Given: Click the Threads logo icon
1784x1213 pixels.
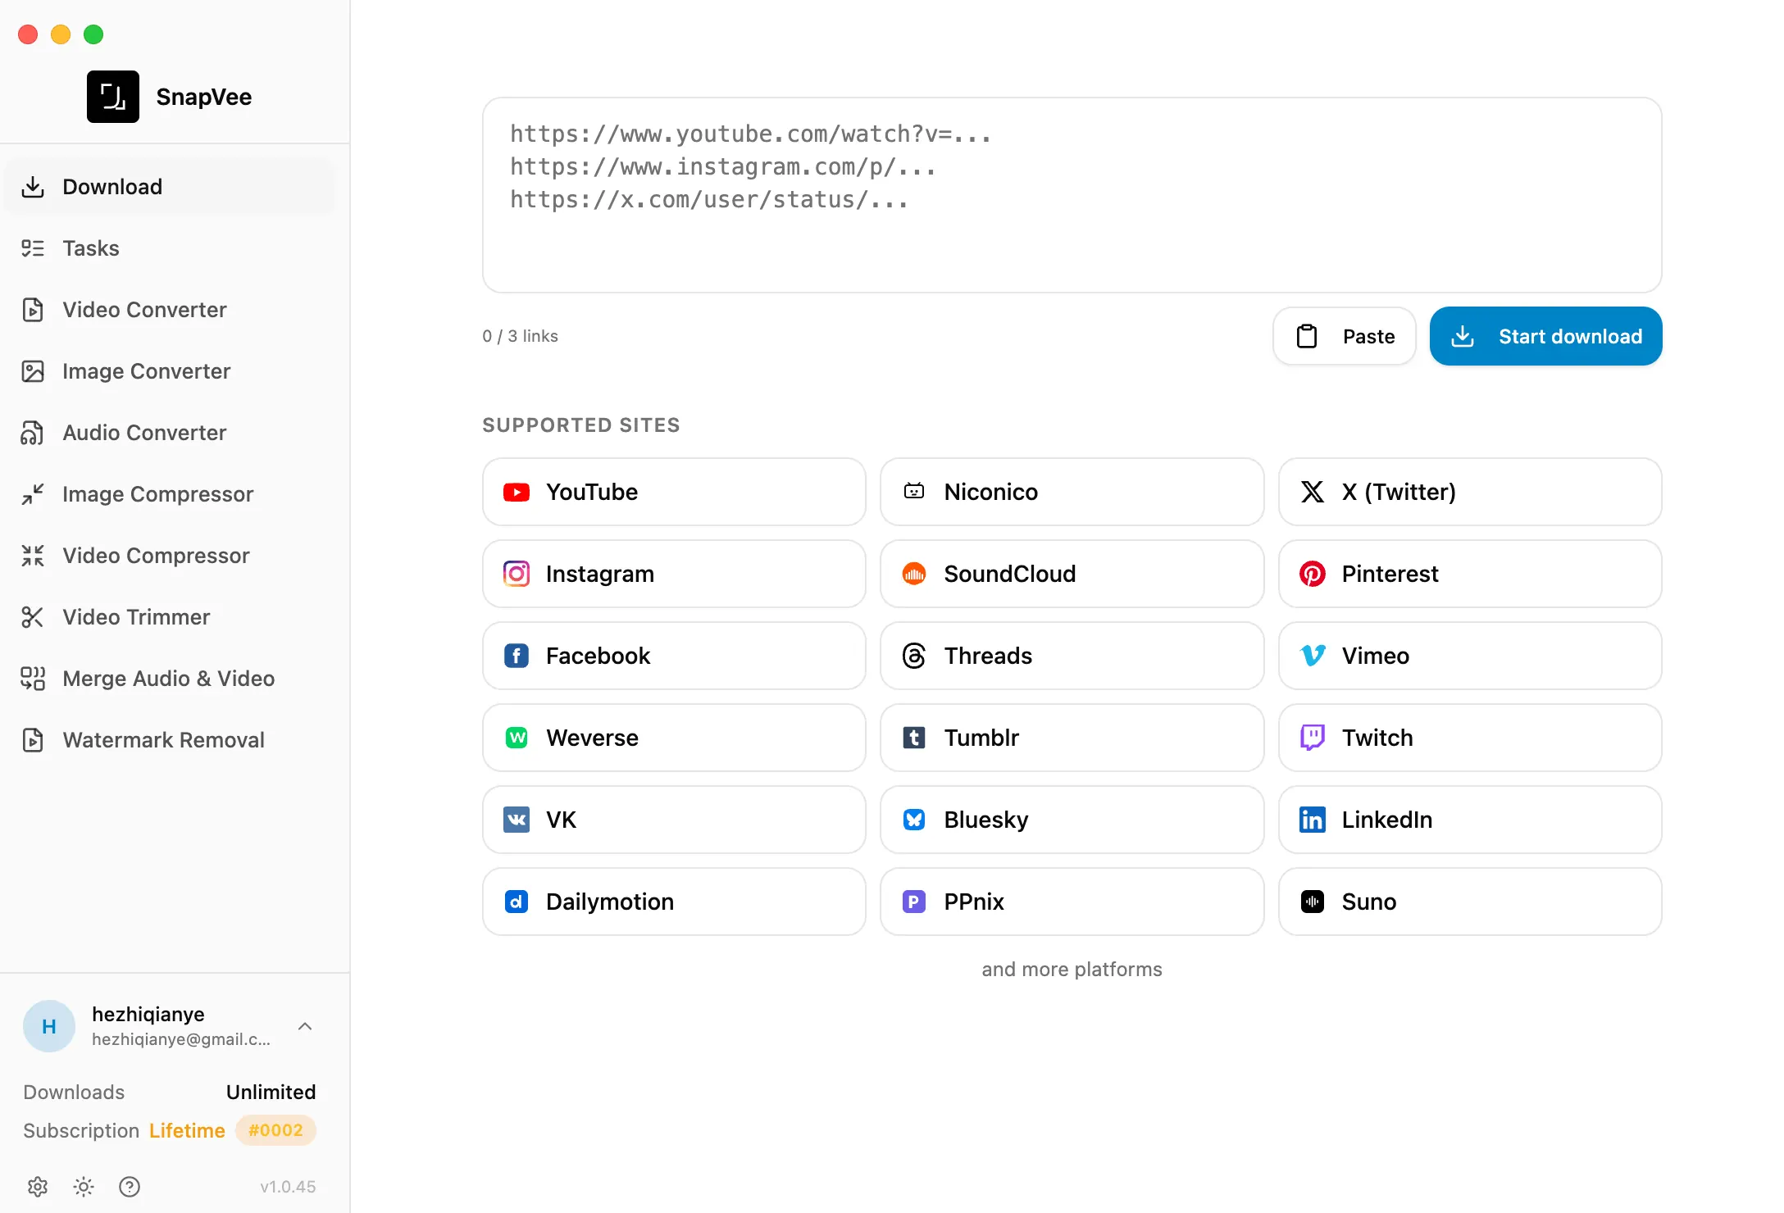Looking at the screenshot, I should (x=914, y=656).
